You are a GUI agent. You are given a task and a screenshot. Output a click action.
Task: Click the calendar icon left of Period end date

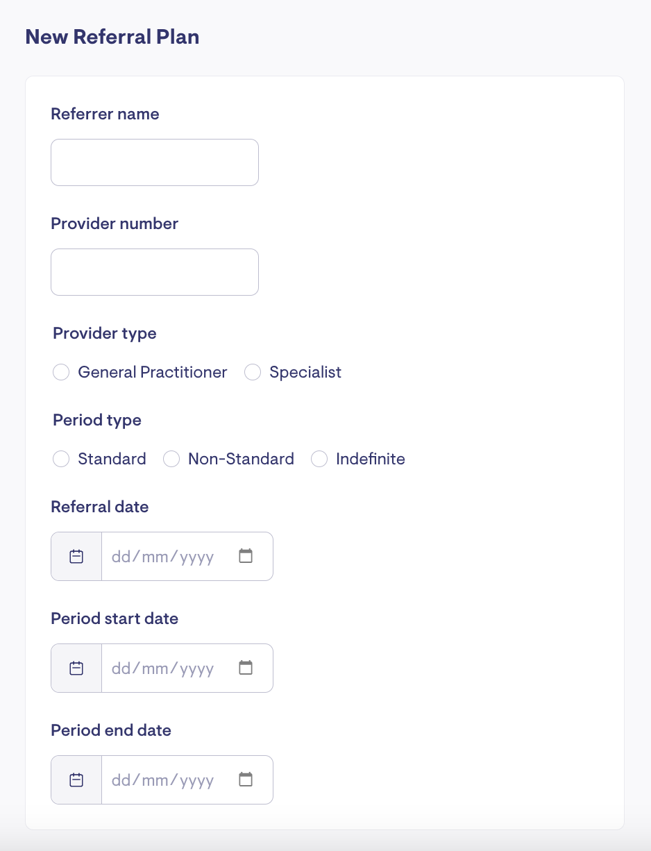click(76, 780)
